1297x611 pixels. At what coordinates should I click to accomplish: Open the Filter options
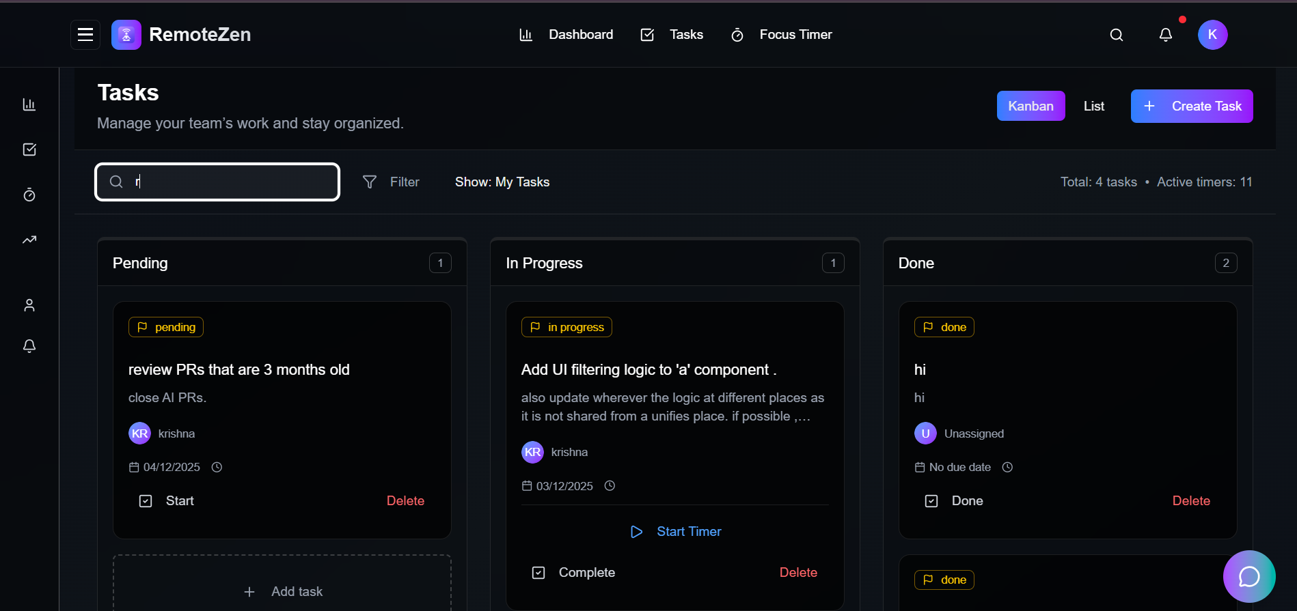pos(391,182)
